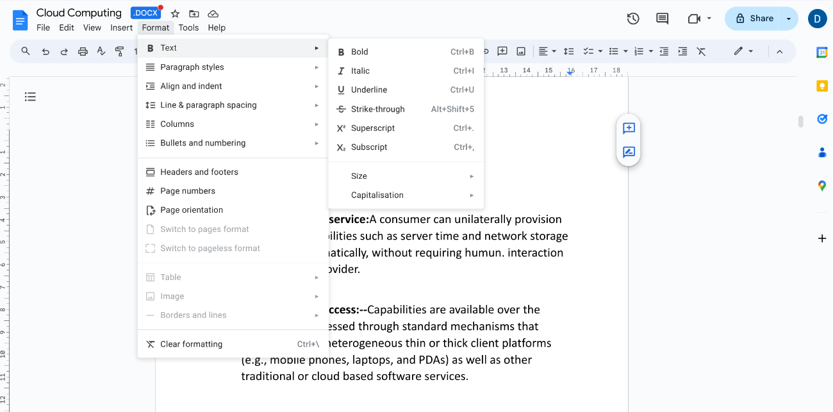Undo the last action
The image size is (833, 412).
45,51
